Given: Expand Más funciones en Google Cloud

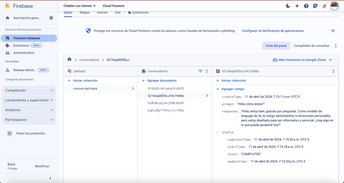Looking at the screenshot, I should (302, 60).
